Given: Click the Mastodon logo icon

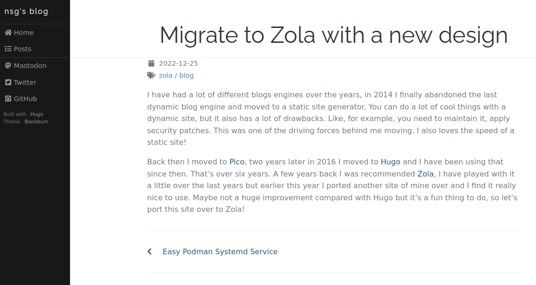Looking at the screenshot, I should coord(8,66).
